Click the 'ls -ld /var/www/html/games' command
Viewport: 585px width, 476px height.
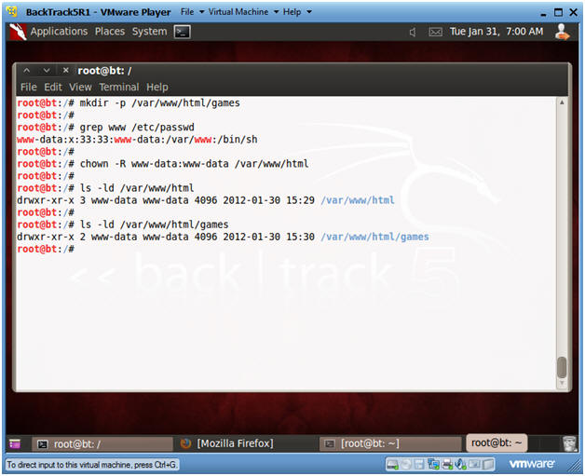pyautogui.click(x=154, y=224)
